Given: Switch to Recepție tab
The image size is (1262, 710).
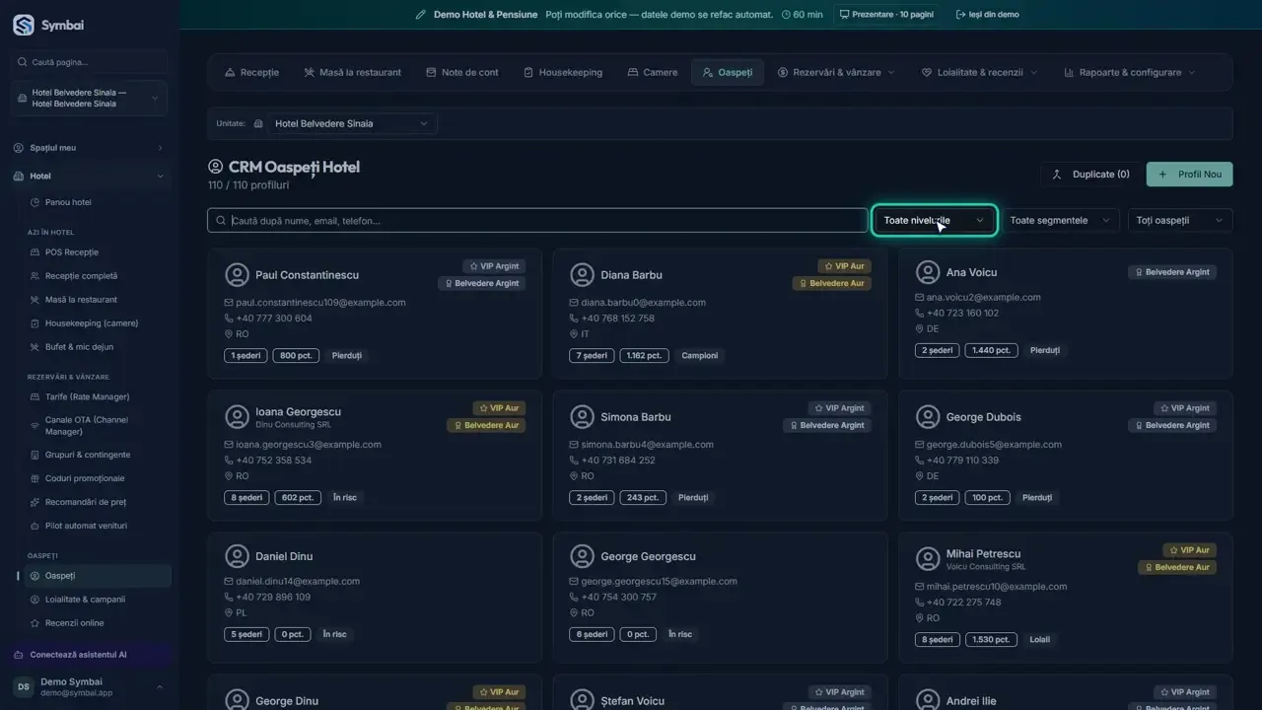Looking at the screenshot, I should 251,72.
